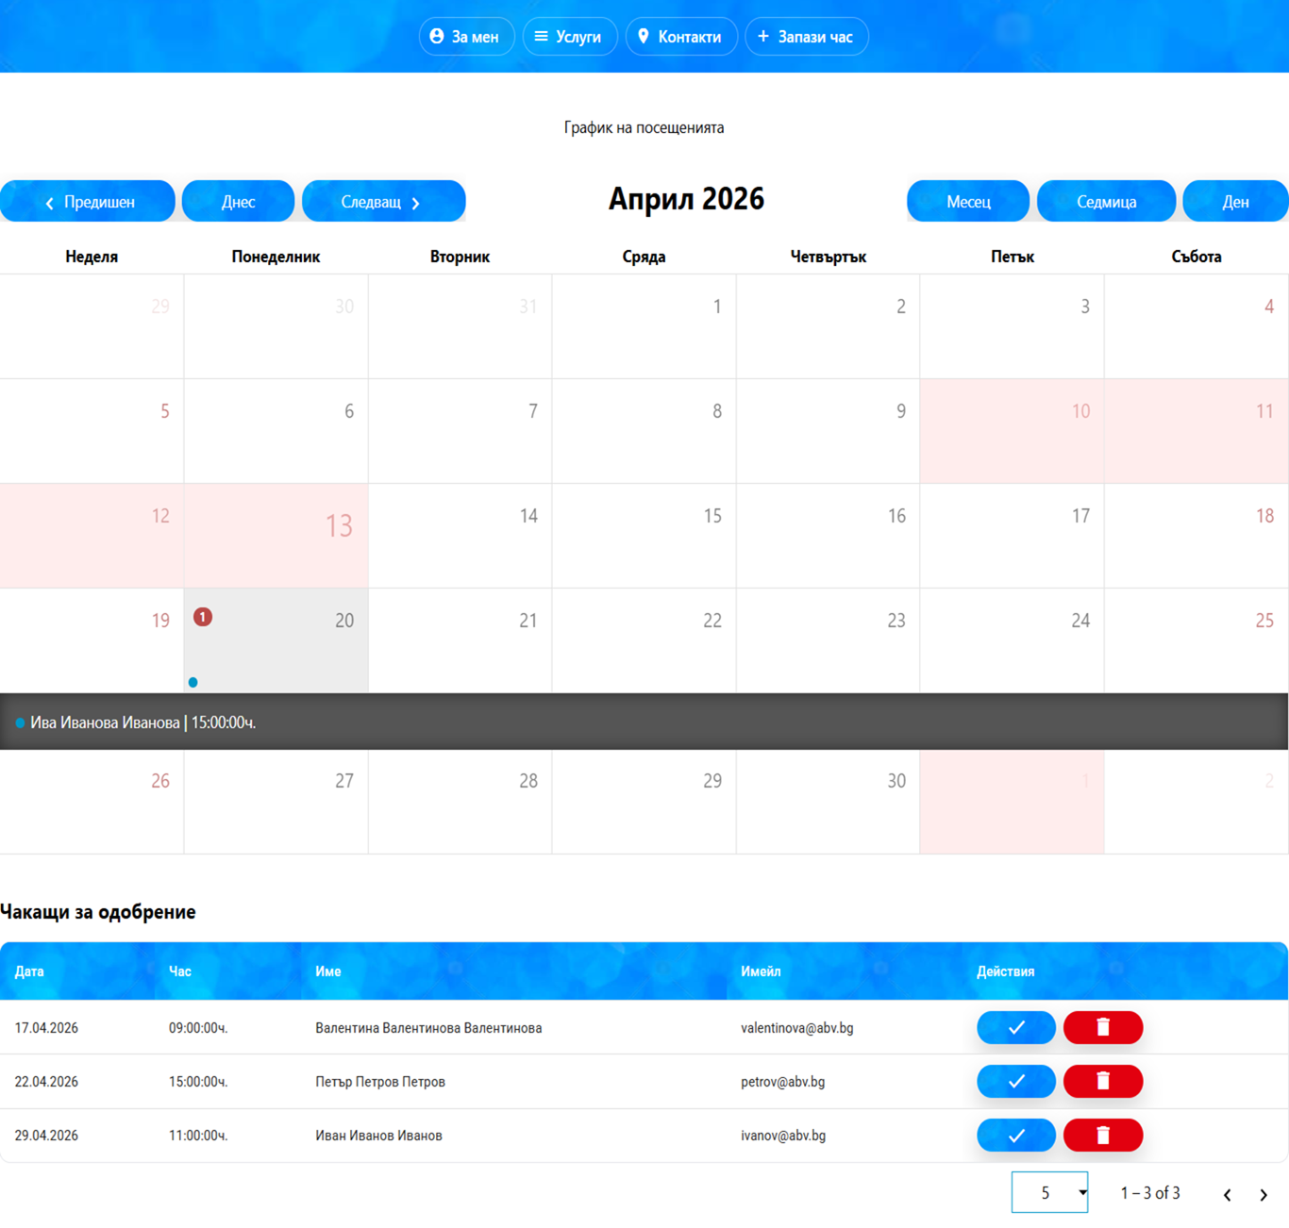The image size is (1289, 1228).
Task: Switch calendar to Седмица view
Action: (x=1106, y=201)
